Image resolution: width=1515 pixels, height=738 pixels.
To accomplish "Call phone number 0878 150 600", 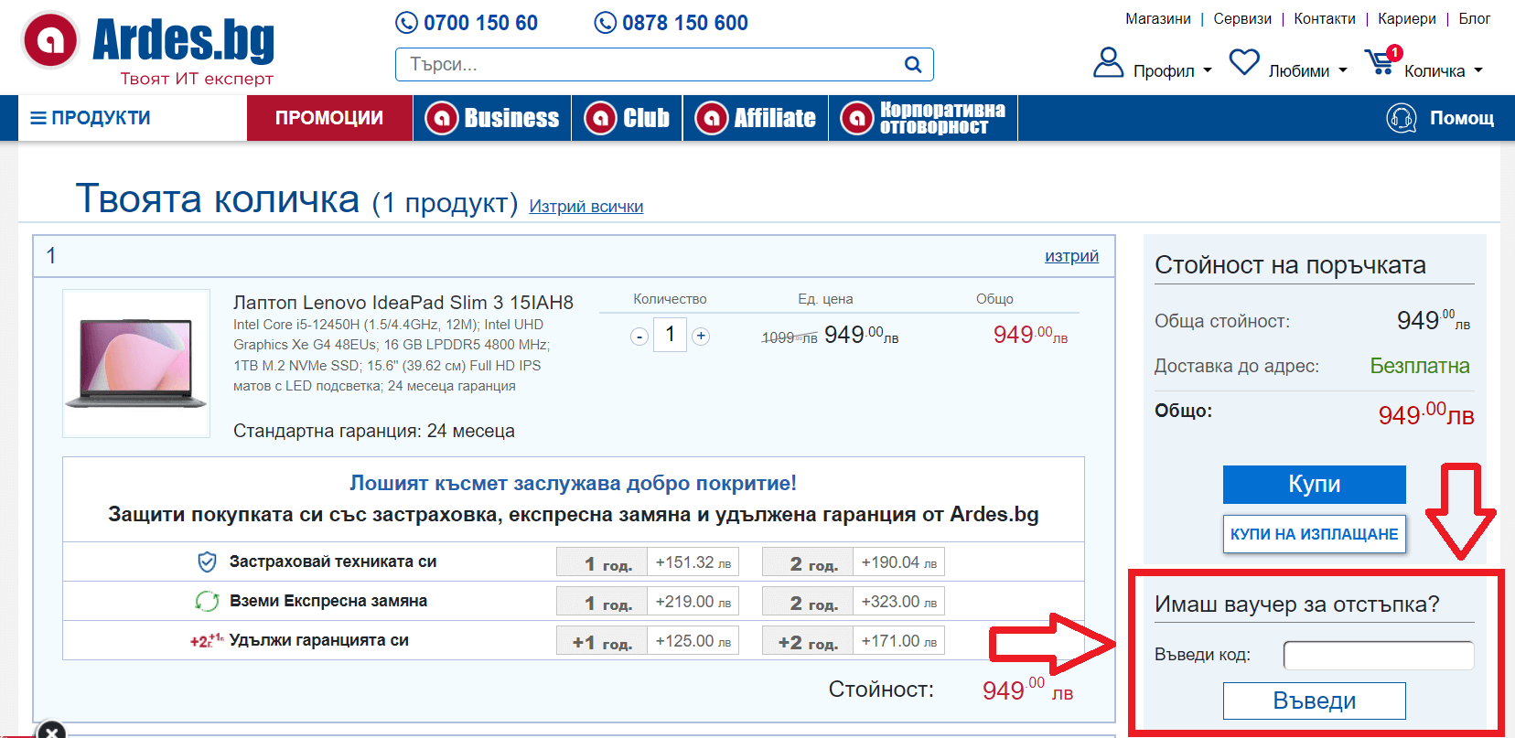I will (x=671, y=23).
